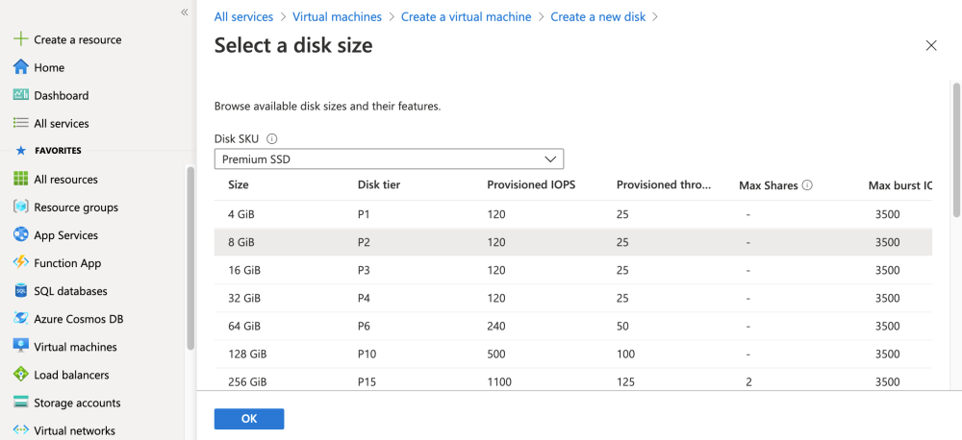
Task: Click the All resources grid icon
Action: pyautogui.click(x=21, y=179)
